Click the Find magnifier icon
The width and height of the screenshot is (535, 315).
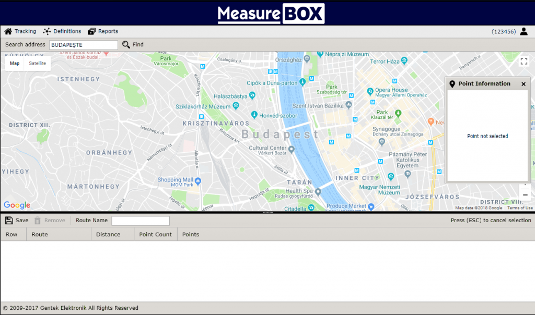[x=126, y=45]
